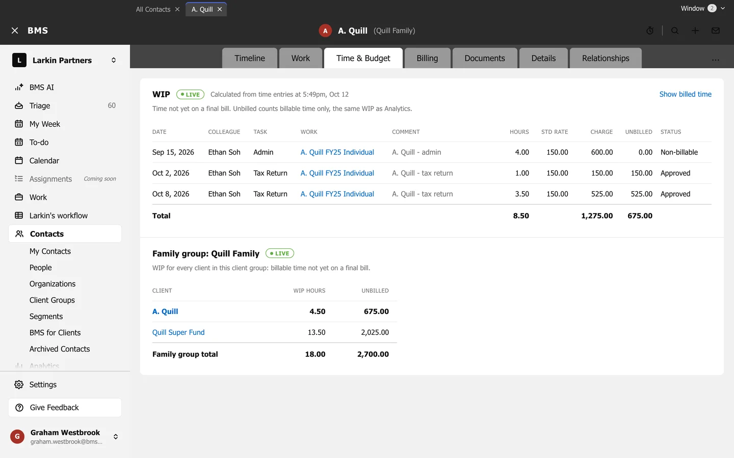
Task: Click the plus add icon in header
Action: [695, 31]
